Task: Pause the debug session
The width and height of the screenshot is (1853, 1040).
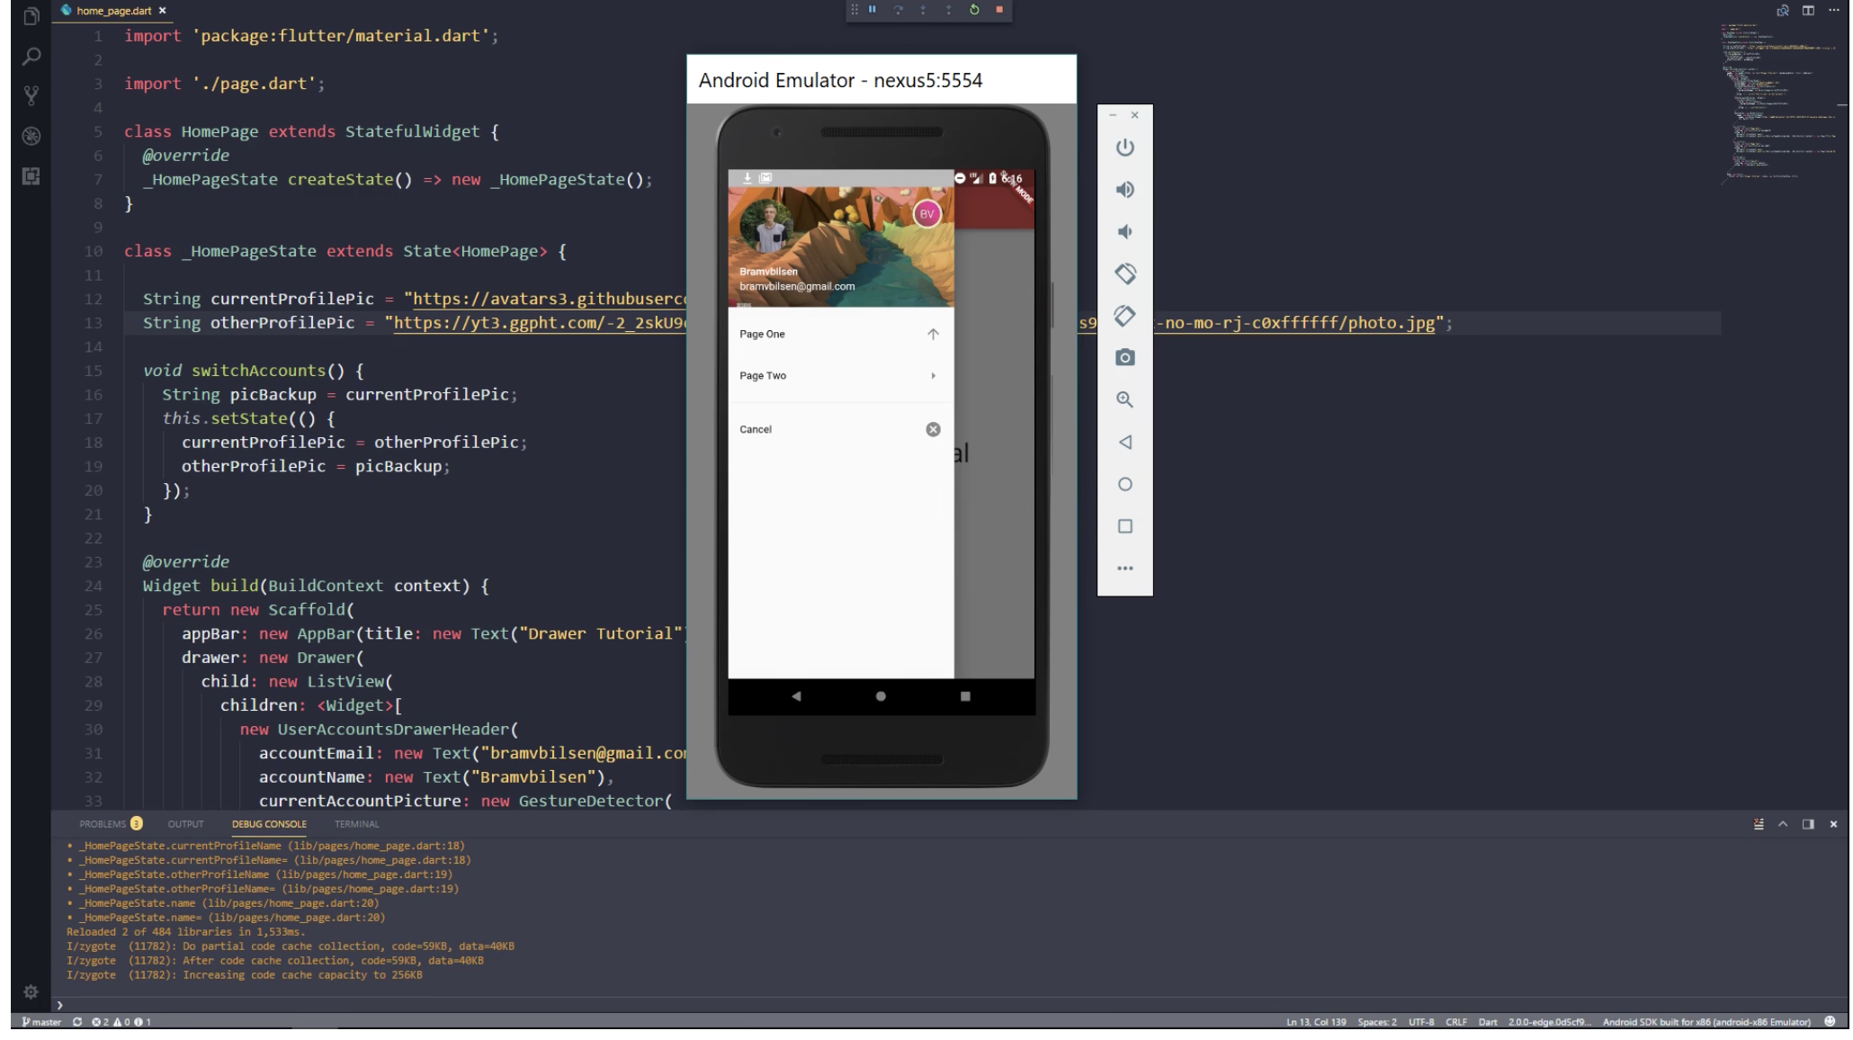Action: 872,9
